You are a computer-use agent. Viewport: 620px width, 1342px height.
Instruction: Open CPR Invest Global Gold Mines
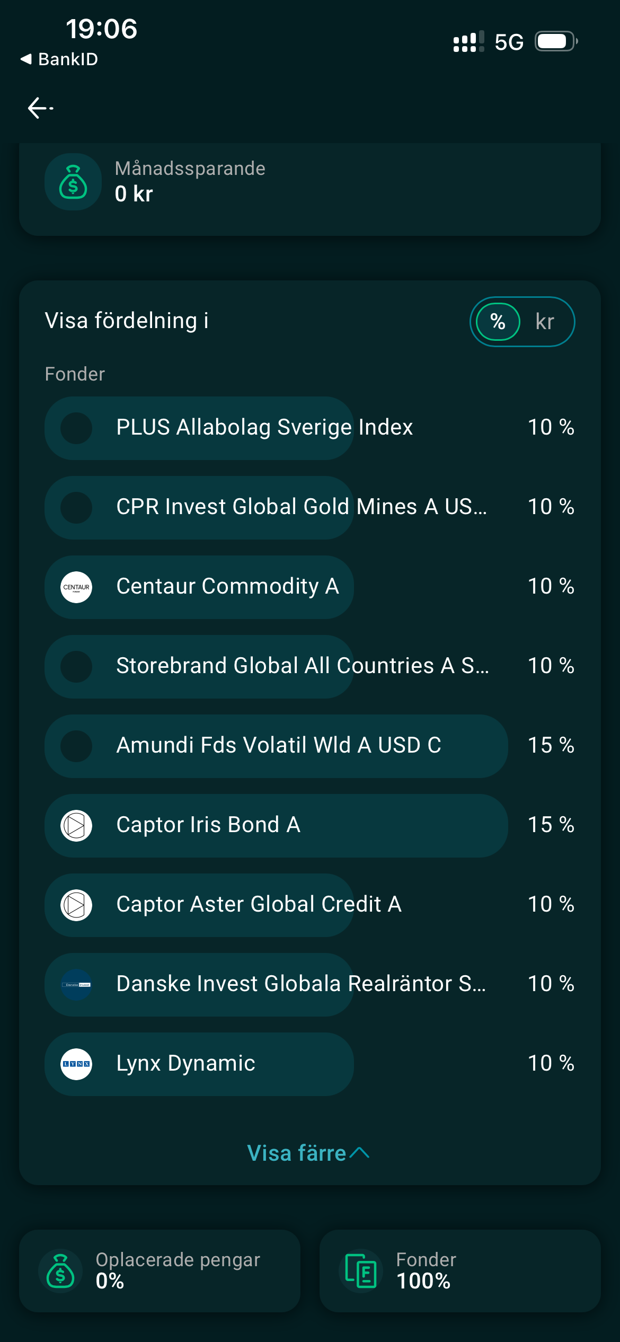(x=301, y=507)
